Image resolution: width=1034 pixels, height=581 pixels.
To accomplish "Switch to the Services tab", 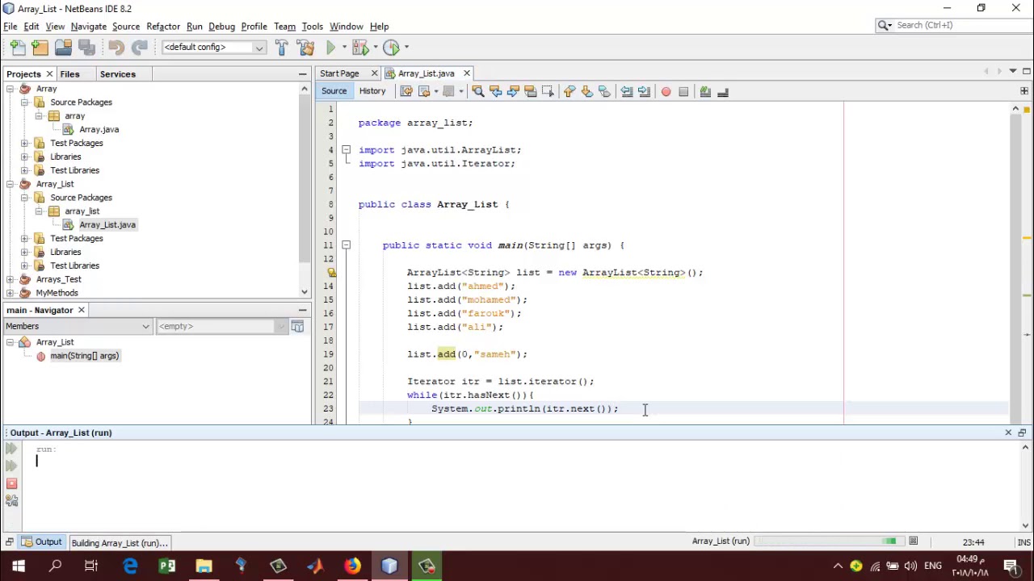I will pos(117,74).
